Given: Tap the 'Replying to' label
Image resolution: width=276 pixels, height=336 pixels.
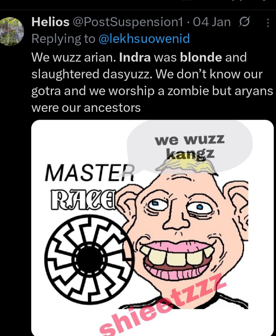Looking at the screenshot, I should point(64,39).
